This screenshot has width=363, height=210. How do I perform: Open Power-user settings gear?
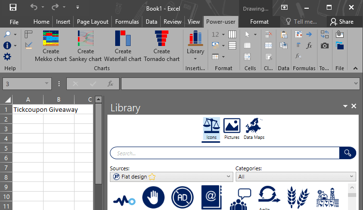(7, 57)
